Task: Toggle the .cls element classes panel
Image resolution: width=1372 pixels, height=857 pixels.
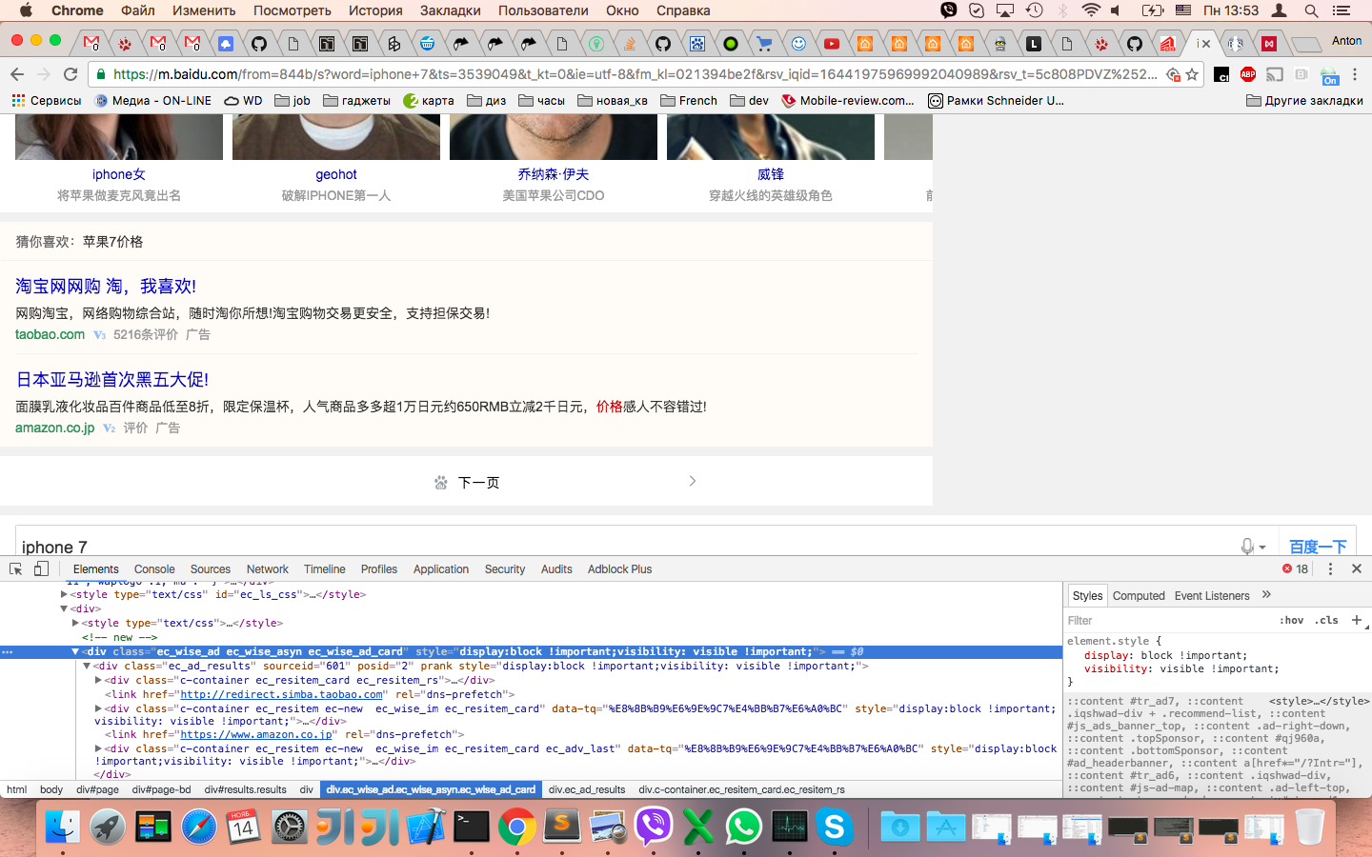Action: pos(1326,620)
